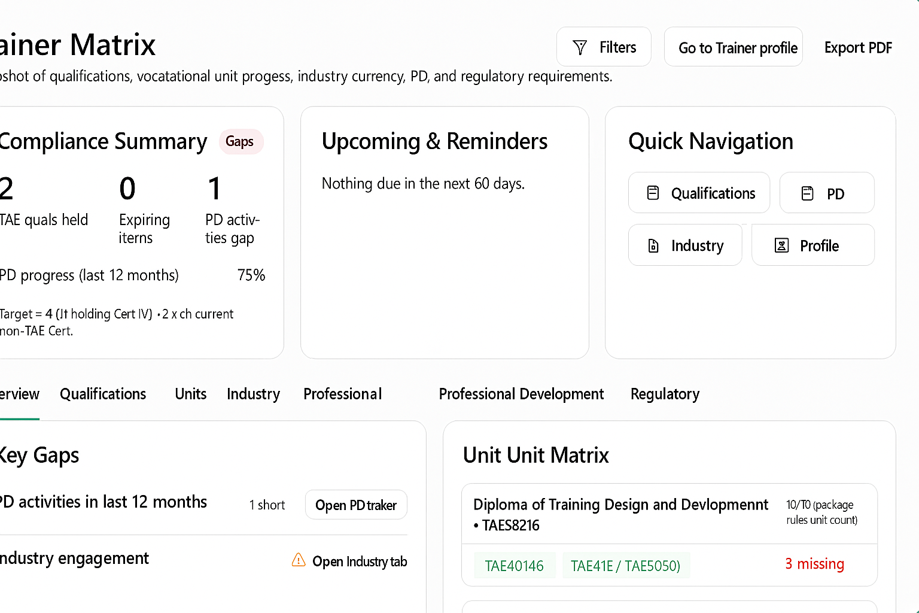Open the Industry quick navigation button
Screen dimensions: 919x613
point(685,245)
